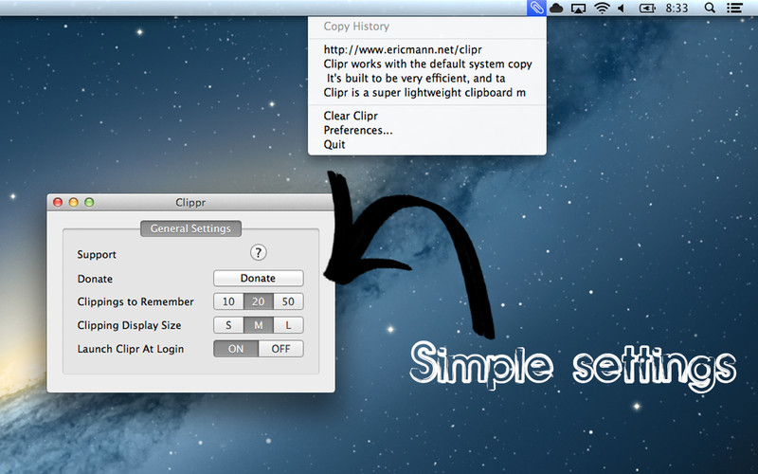Choose Clear Clipr from the menu
758x474 pixels.
coord(427,116)
